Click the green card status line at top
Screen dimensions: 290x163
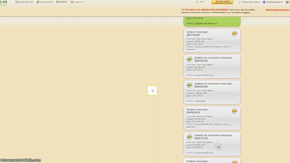coord(201,24)
